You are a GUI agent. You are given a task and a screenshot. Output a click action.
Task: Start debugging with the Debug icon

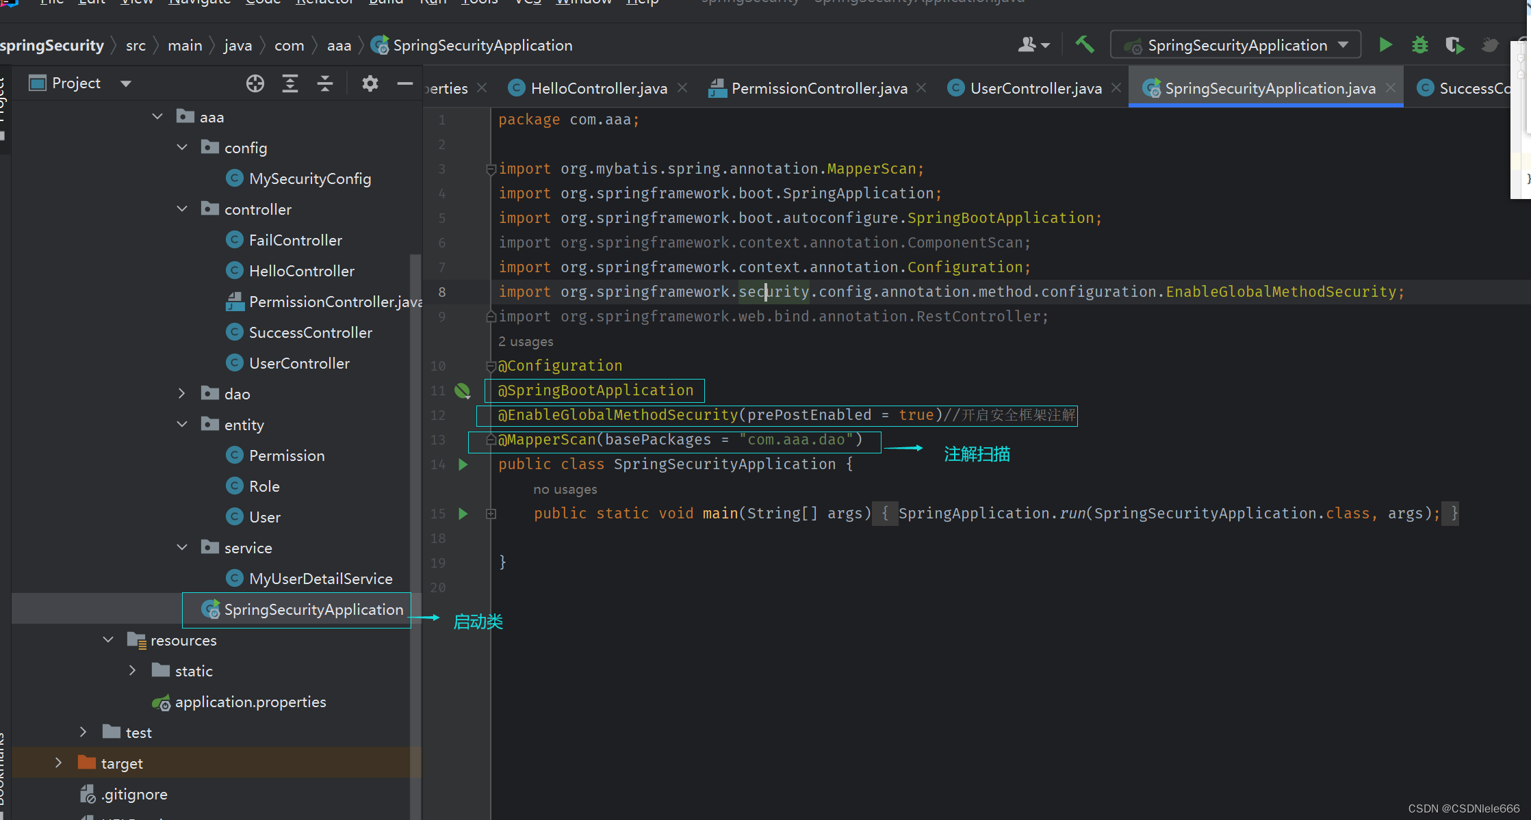click(x=1419, y=44)
